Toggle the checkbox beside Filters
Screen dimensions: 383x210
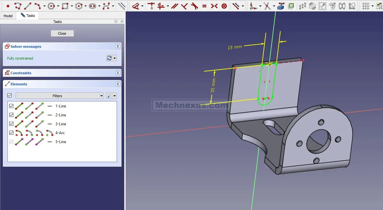click(x=10, y=96)
